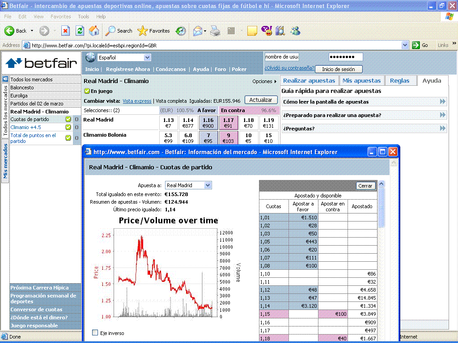Screen dimensions: 458x343
Task: Open the Back button history dropdown arrow
Action: (x=32, y=31)
